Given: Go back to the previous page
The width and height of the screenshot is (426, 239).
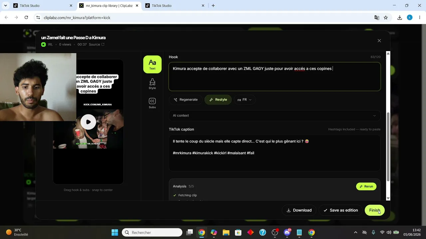Looking at the screenshot, I should [6, 18].
